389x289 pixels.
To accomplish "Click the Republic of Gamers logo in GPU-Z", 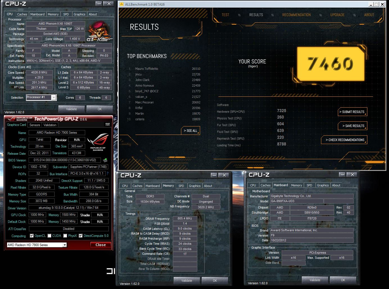I will point(98,142).
